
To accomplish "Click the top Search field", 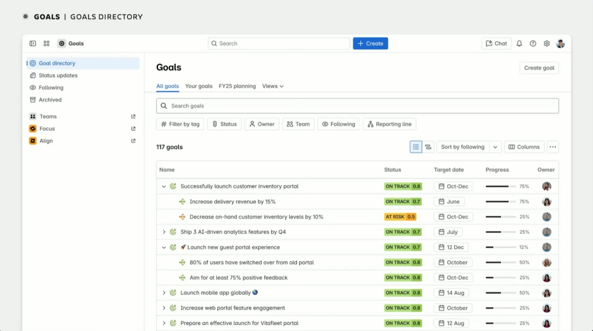I will pyautogui.click(x=279, y=43).
